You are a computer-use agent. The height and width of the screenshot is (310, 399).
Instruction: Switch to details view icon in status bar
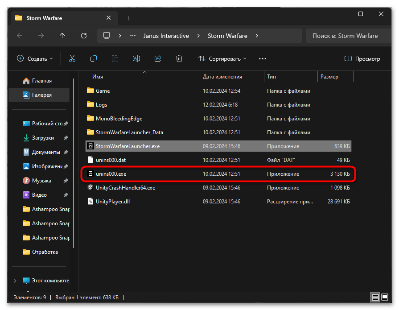[x=375, y=297]
